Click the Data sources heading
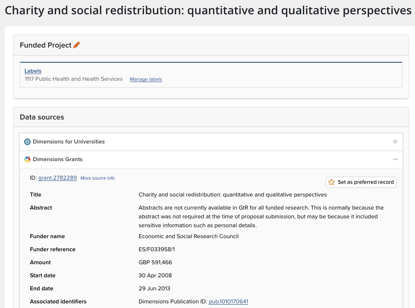 42,117
